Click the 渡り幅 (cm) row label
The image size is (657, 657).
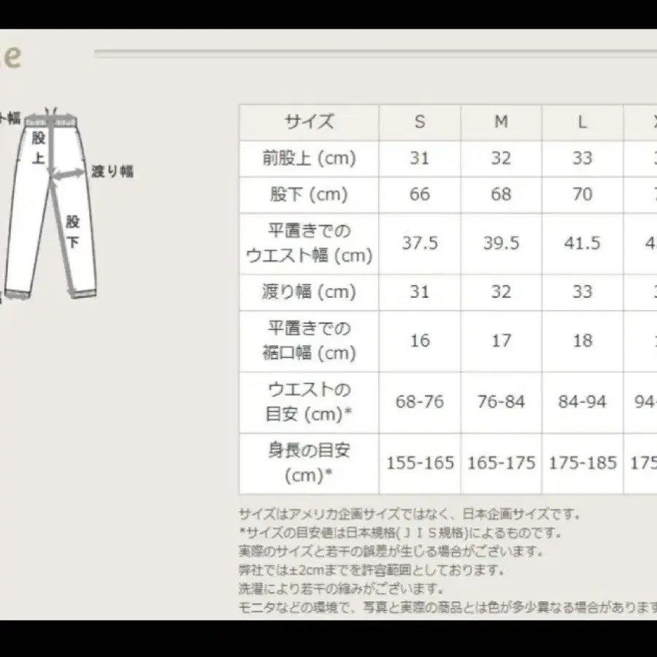point(309,292)
